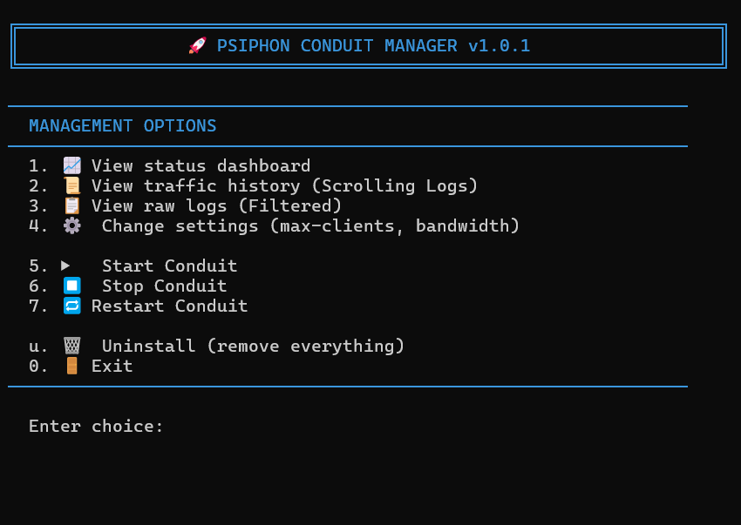Click the battery icon next to Exit
The width and height of the screenshot is (741, 525).
click(x=71, y=365)
